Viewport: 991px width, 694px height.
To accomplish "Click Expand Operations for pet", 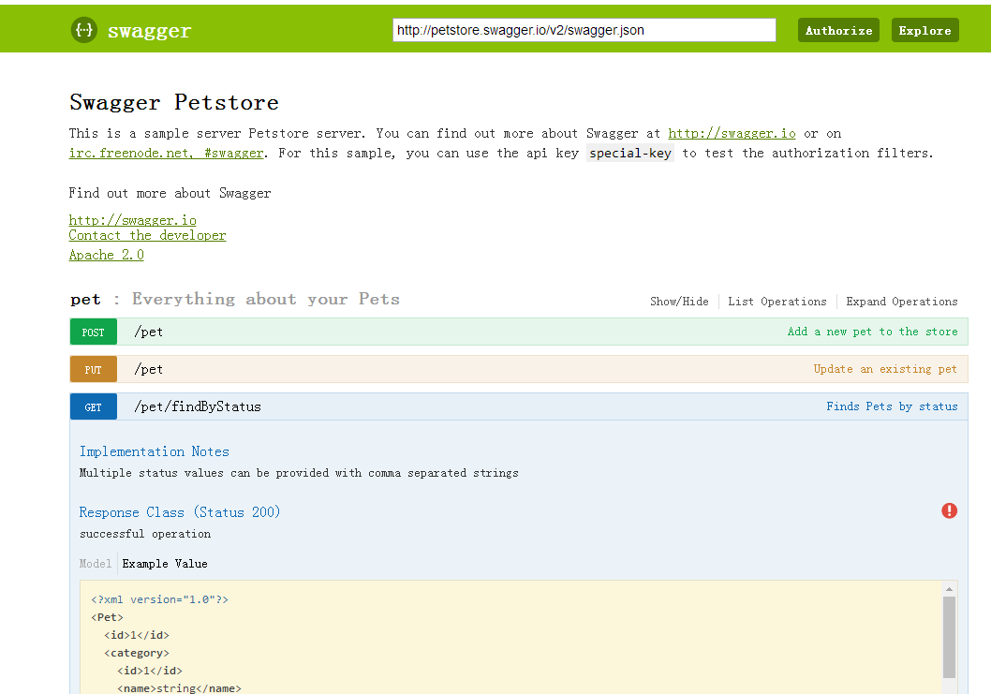I will 902,302.
